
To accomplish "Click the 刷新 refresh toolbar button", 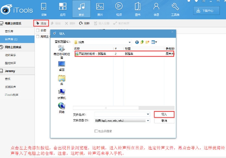I will (84, 23).
